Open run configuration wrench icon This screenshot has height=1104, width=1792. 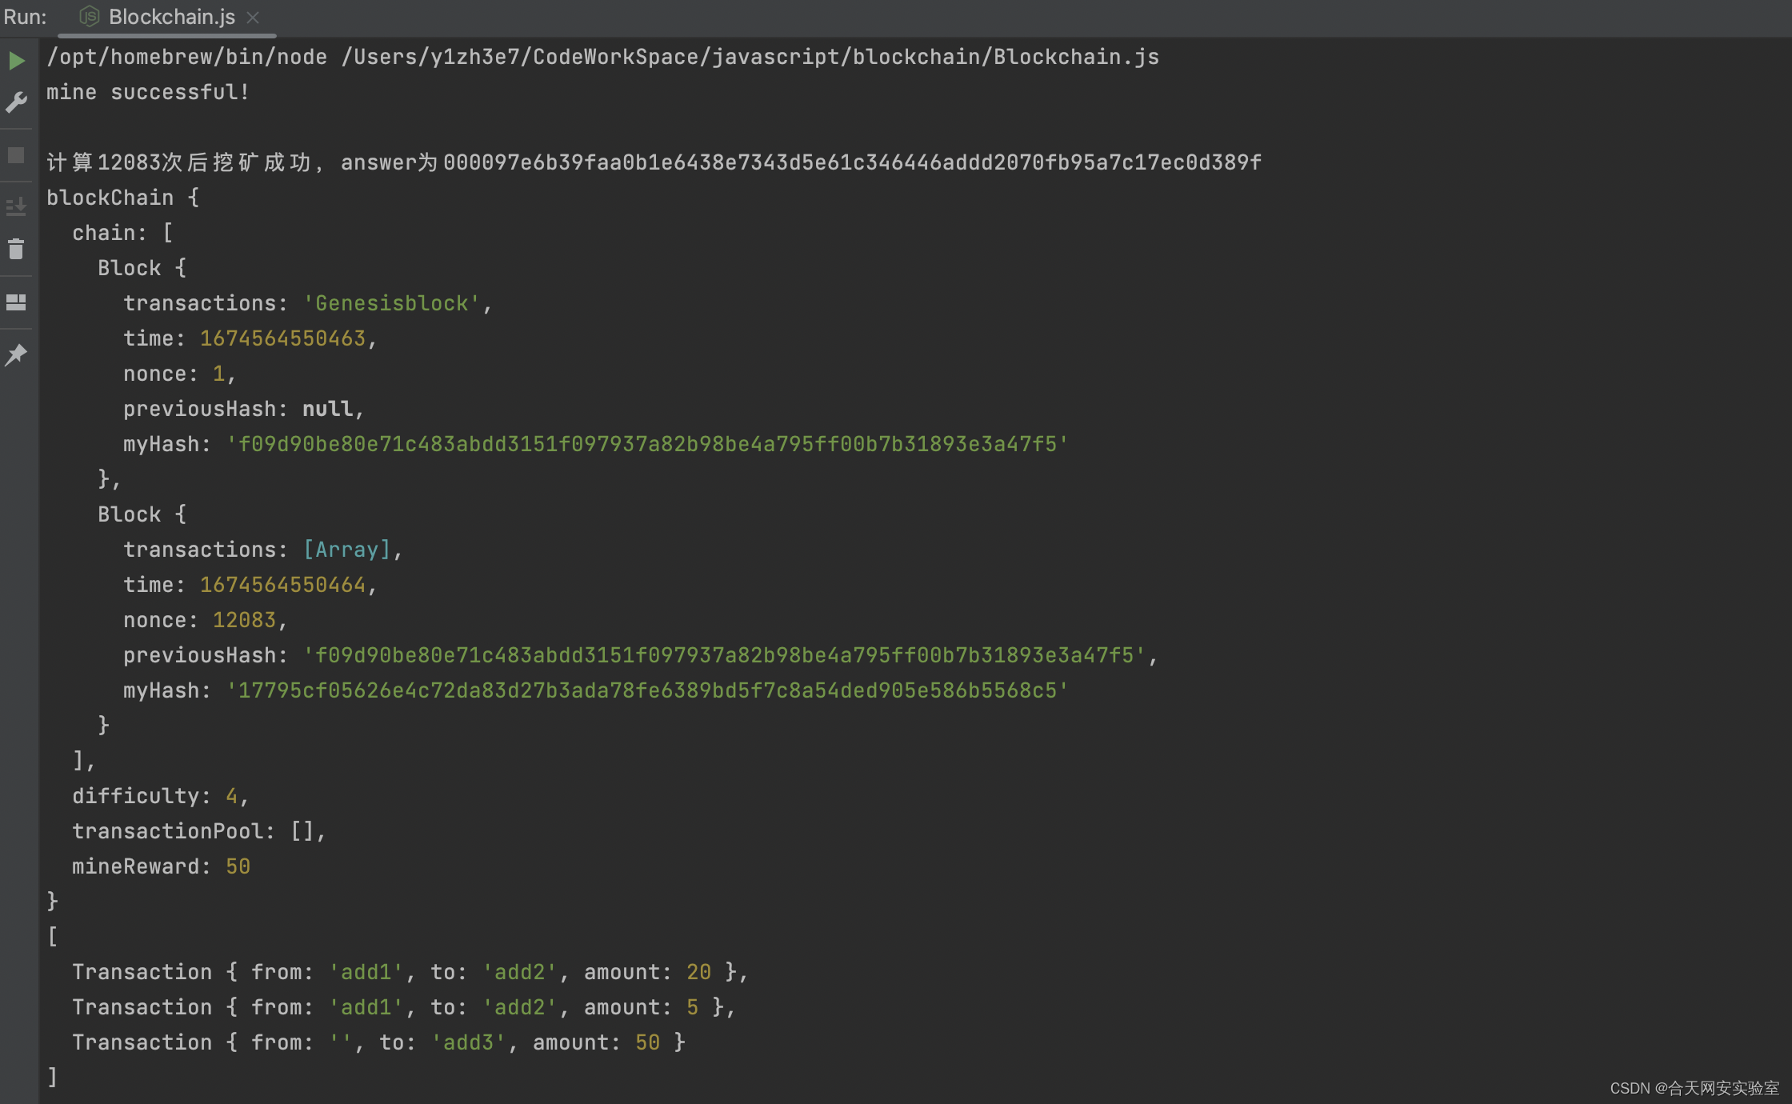pyautogui.click(x=16, y=102)
